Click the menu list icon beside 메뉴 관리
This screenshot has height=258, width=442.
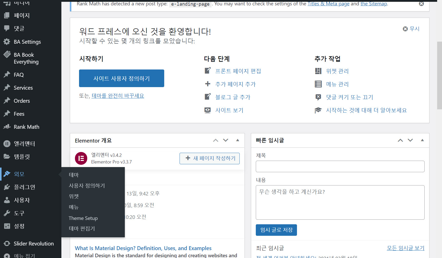pos(318,84)
